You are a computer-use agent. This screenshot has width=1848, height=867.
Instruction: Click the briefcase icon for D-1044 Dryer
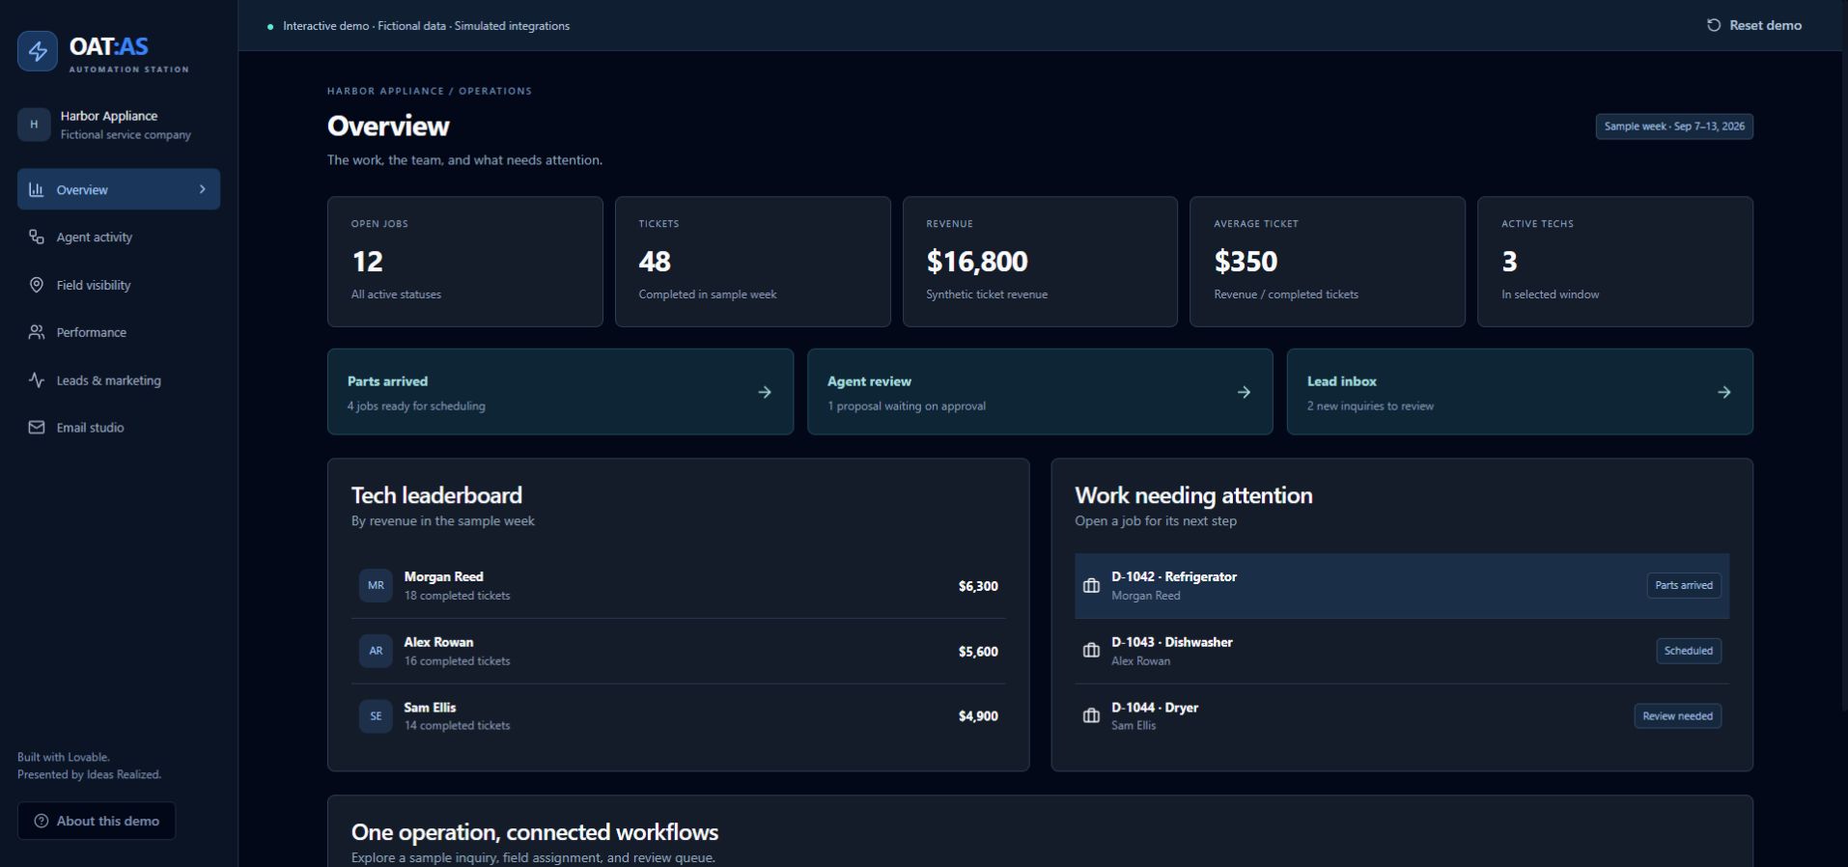(1091, 716)
